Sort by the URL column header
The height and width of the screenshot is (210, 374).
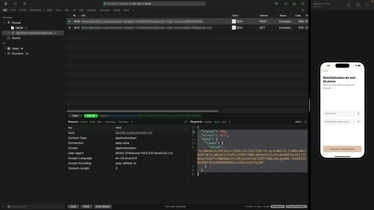point(84,16)
